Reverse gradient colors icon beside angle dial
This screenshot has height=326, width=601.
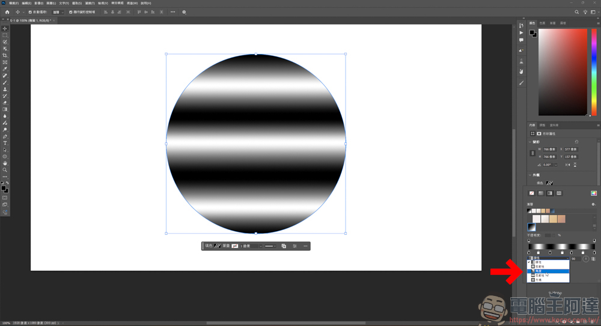pyautogui.click(x=593, y=259)
